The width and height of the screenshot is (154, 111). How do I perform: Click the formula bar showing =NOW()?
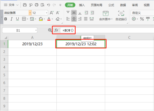click(107, 30)
